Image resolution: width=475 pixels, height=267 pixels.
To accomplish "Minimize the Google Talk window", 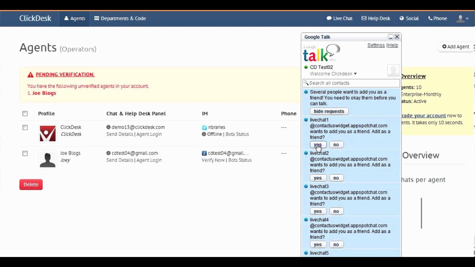I will pos(390,37).
